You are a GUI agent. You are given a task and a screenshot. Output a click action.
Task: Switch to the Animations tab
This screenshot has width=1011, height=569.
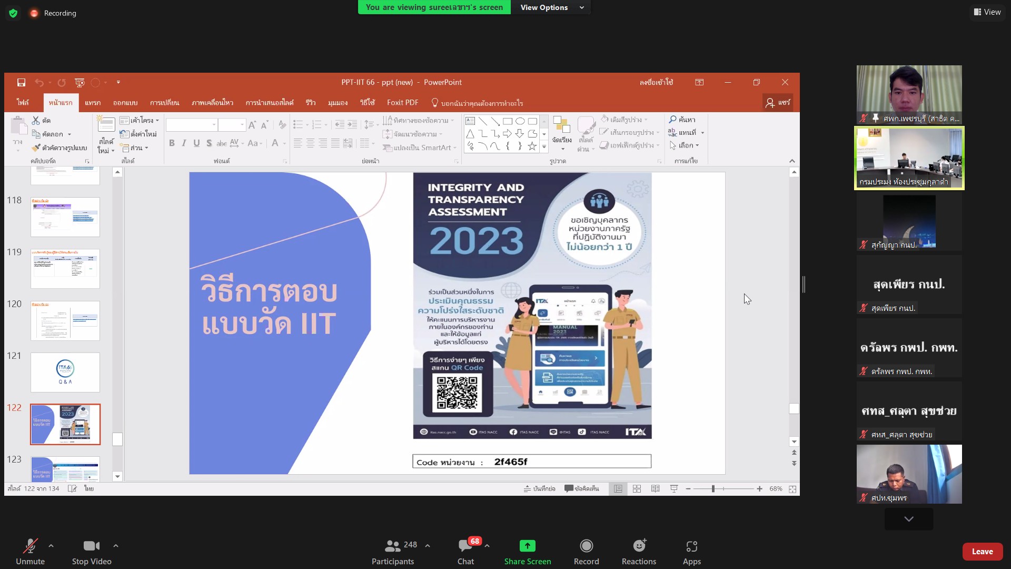click(212, 102)
